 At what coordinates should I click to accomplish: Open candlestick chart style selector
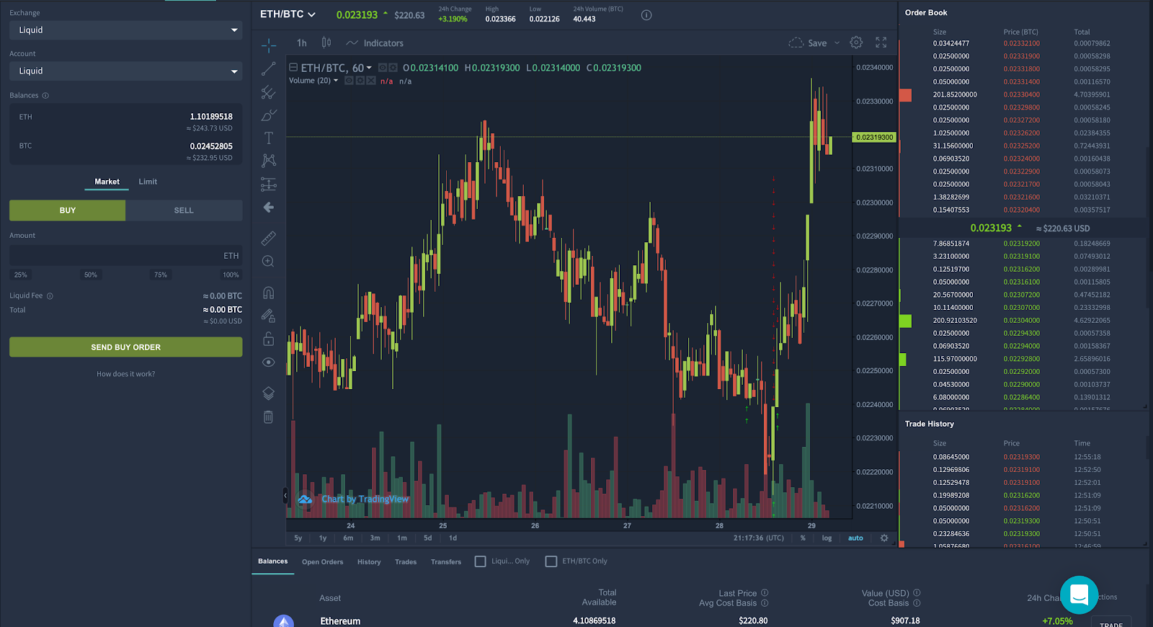[x=326, y=43]
